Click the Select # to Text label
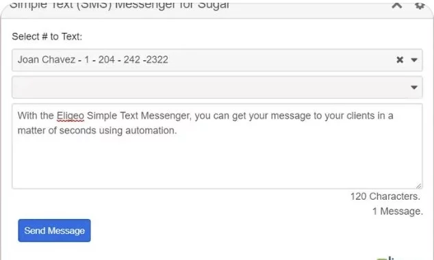The width and height of the screenshot is (434, 260). point(47,36)
